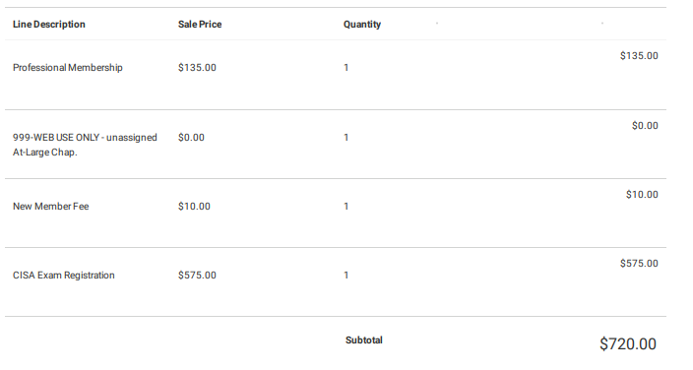Screen dimensions: 693x370
Task: Click the $135.00 sale price for membership
Action: [x=197, y=68]
